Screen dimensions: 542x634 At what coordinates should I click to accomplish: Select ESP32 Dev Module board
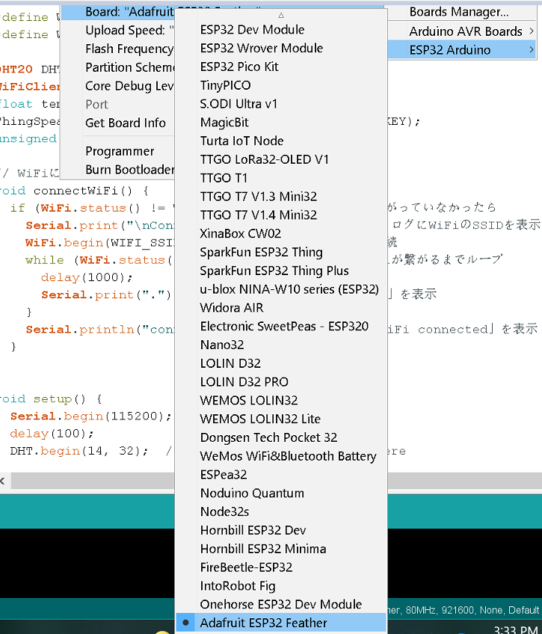point(281,29)
